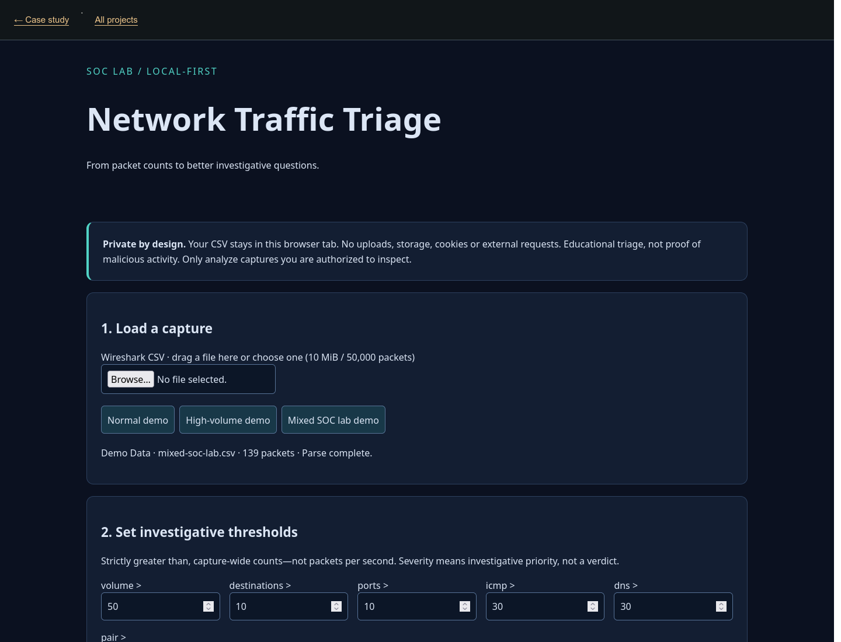Click the ports threshold spinner arrows
This screenshot has width=841, height=642.
[465, 606]
